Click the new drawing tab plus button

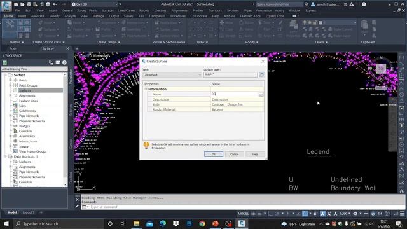[x=77, y=48]
